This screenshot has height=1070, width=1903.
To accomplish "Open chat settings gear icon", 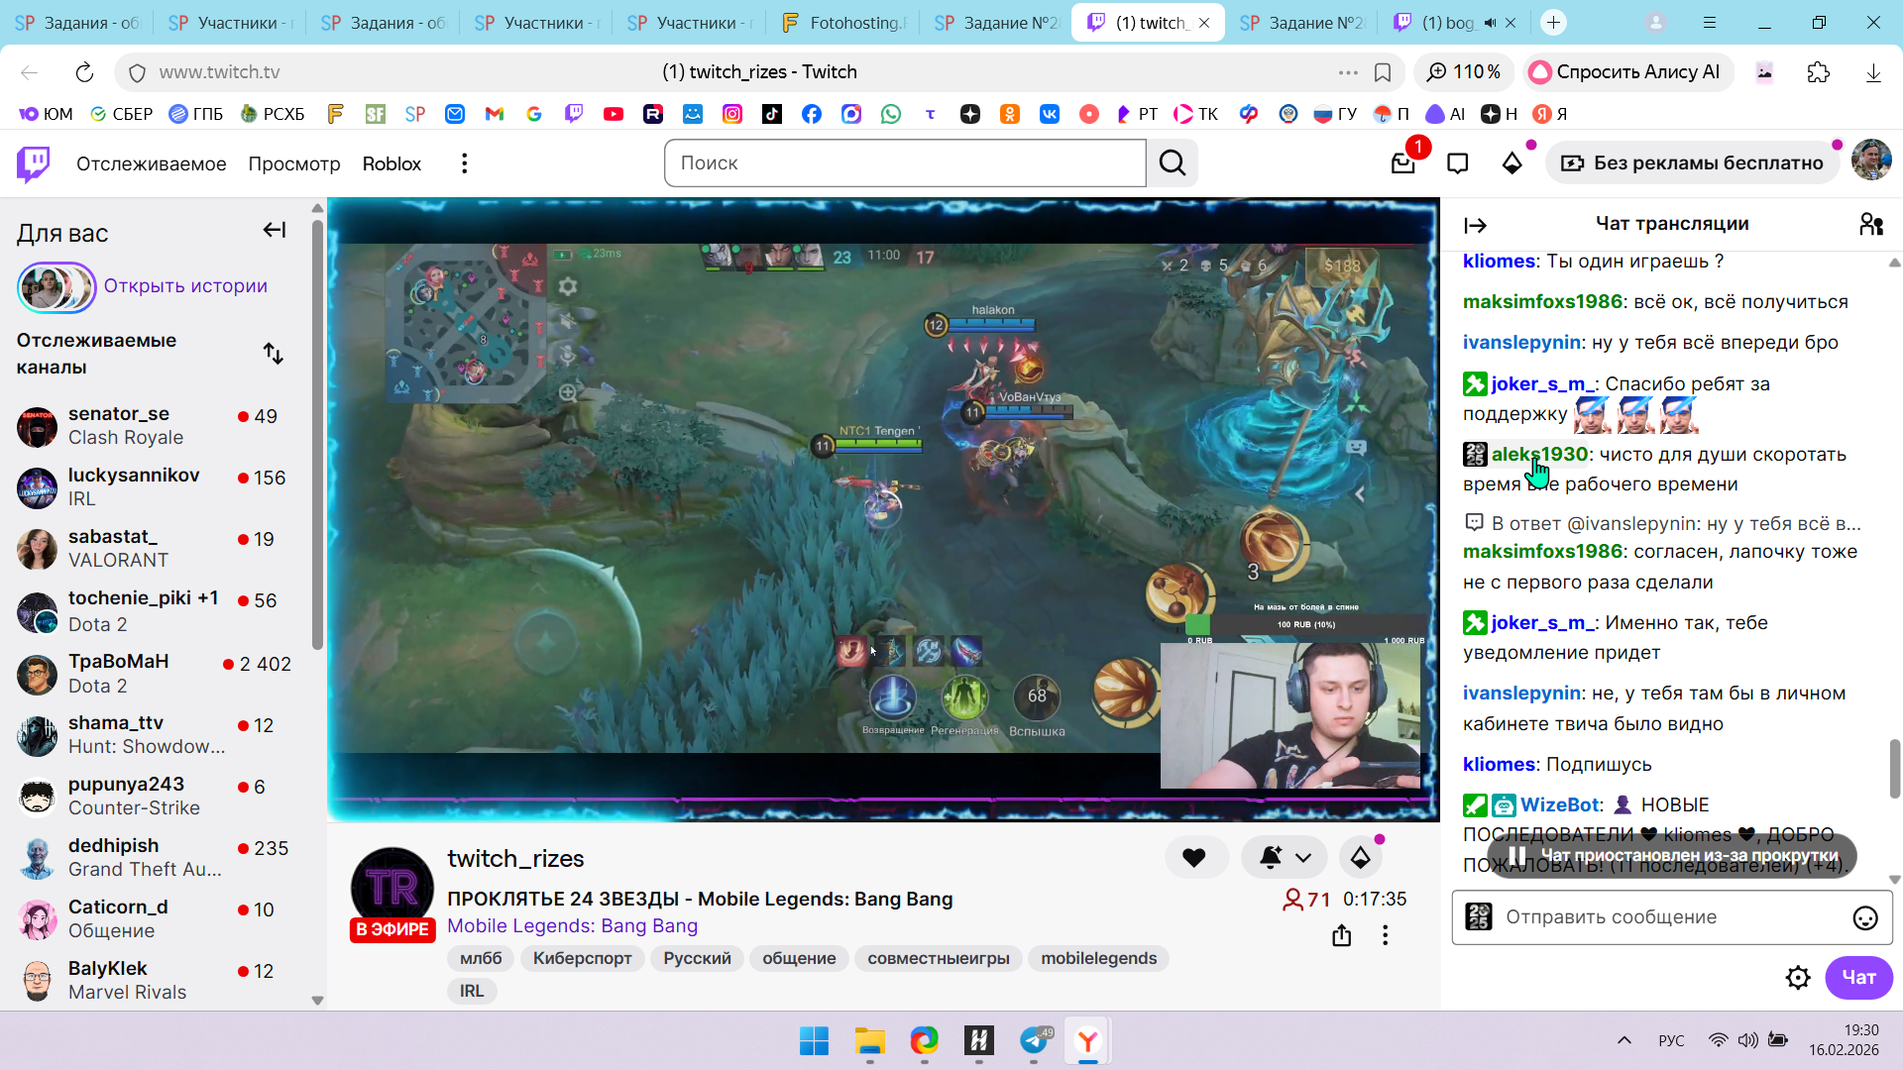I will click(1798, 978).
